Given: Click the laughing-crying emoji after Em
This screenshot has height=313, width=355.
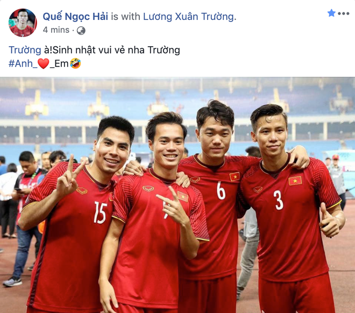Looking at the screenshot, I should point(75,63).
